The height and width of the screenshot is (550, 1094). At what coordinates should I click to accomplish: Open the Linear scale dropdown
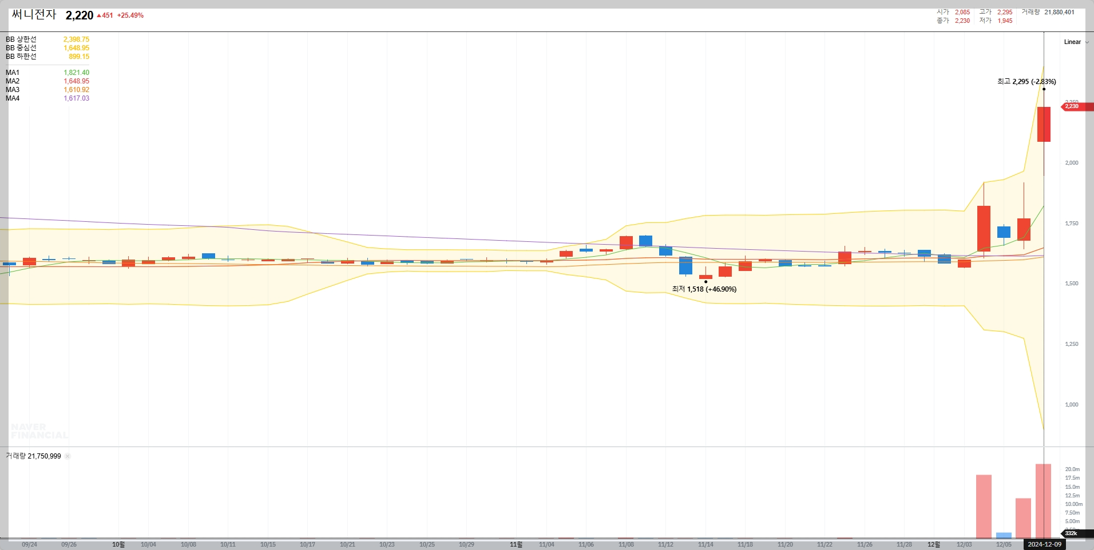point(1076,42)
